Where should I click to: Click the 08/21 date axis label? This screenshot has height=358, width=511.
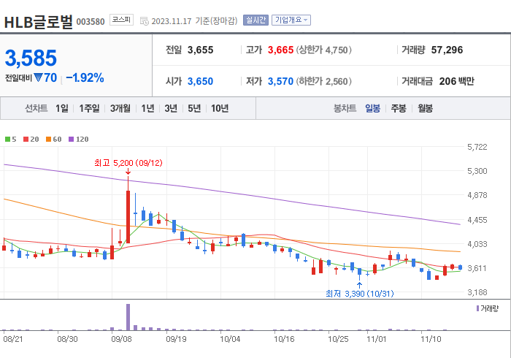coord(13,339)
